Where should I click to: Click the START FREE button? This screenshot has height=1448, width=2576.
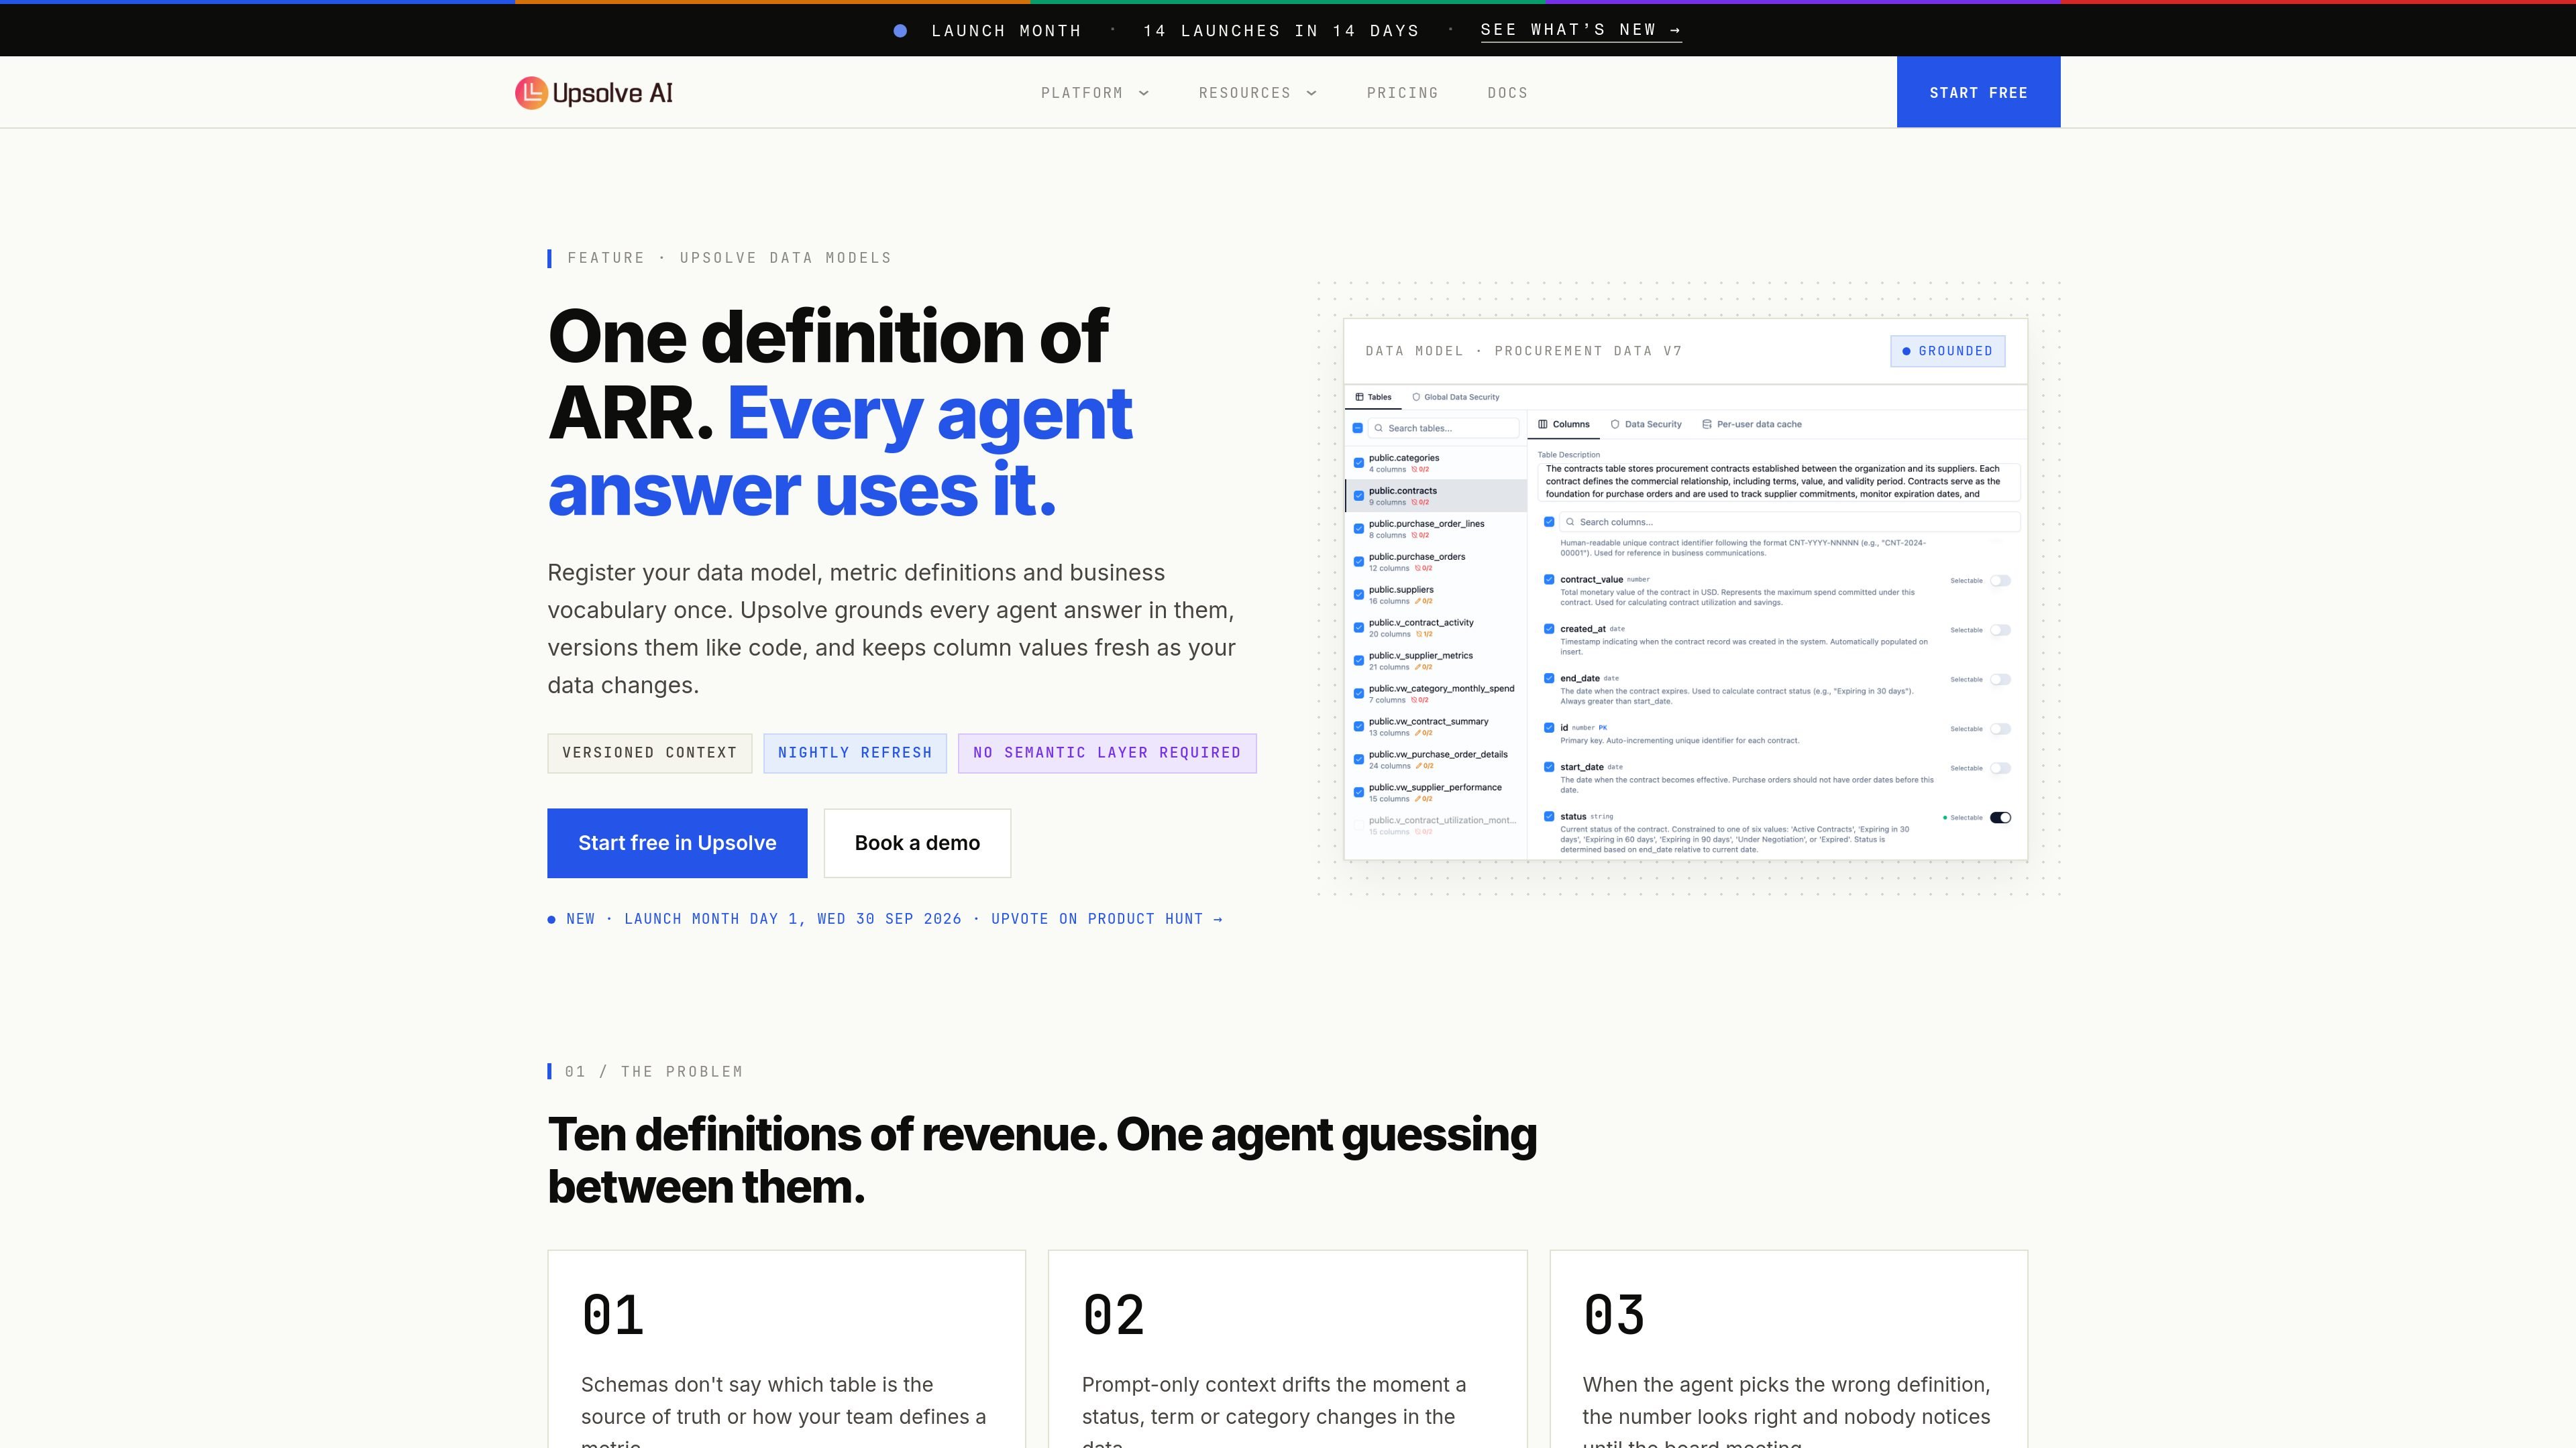point(1978,92)
